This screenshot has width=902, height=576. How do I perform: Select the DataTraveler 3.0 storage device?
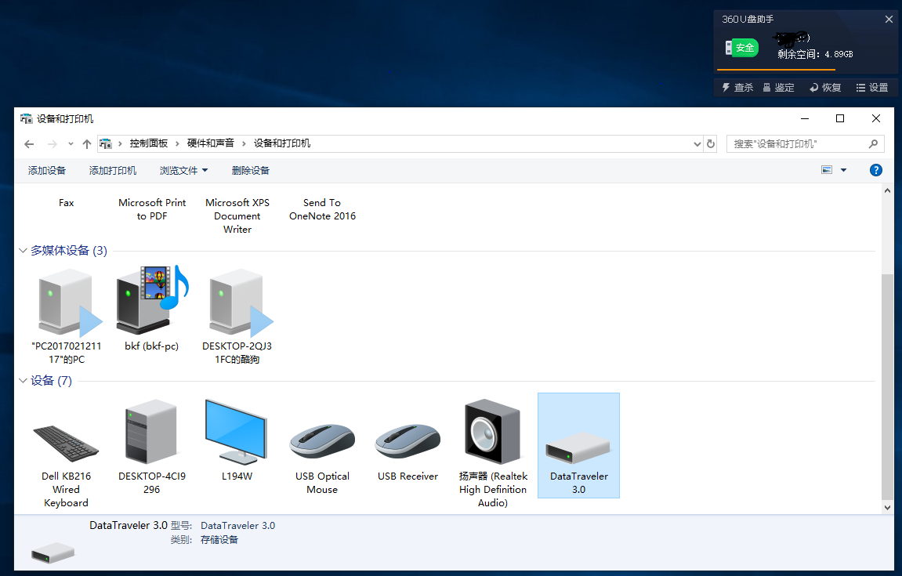coord(578,445)
